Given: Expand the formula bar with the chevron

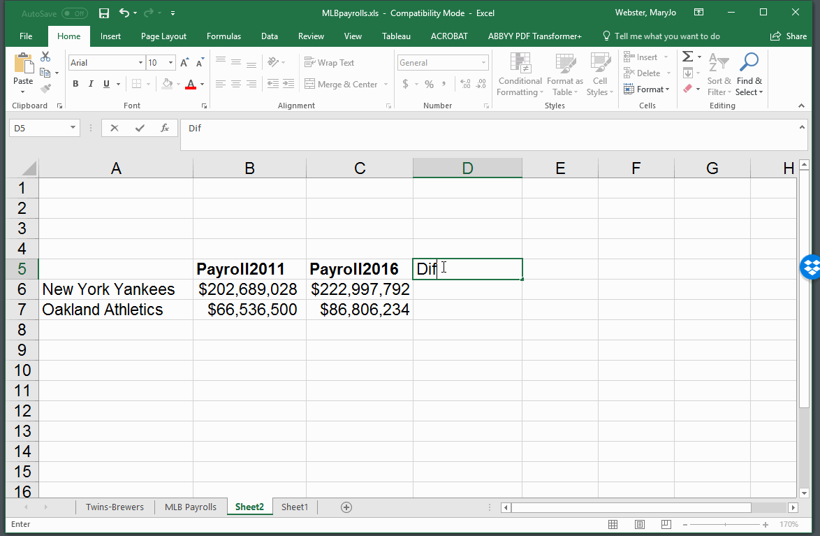Looking at the screenshot, I should pos(803,127).
